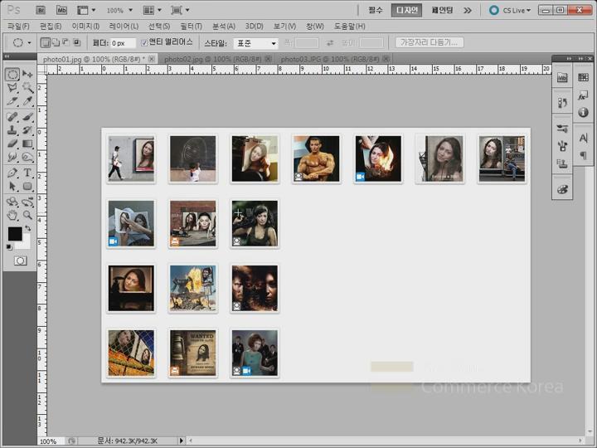
Task: Toggle the 앤티 앨리어스 checkbox
Action: (144, 42)
